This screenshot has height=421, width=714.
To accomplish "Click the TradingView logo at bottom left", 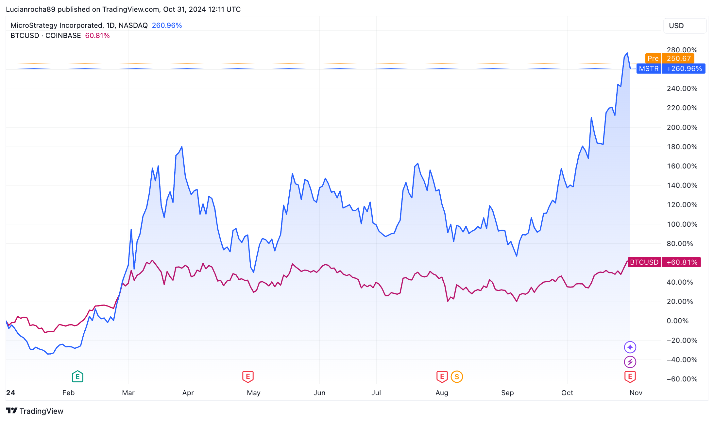I will pos(34,411).
